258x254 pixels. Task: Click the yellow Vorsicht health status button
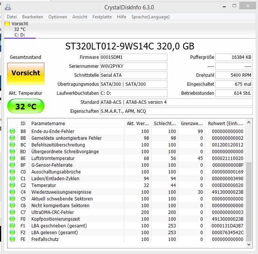(x=26, y=74)
